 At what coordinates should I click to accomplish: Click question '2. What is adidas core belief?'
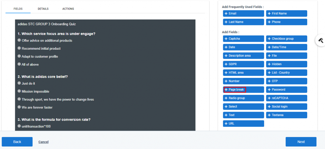[x=43, y=77]
